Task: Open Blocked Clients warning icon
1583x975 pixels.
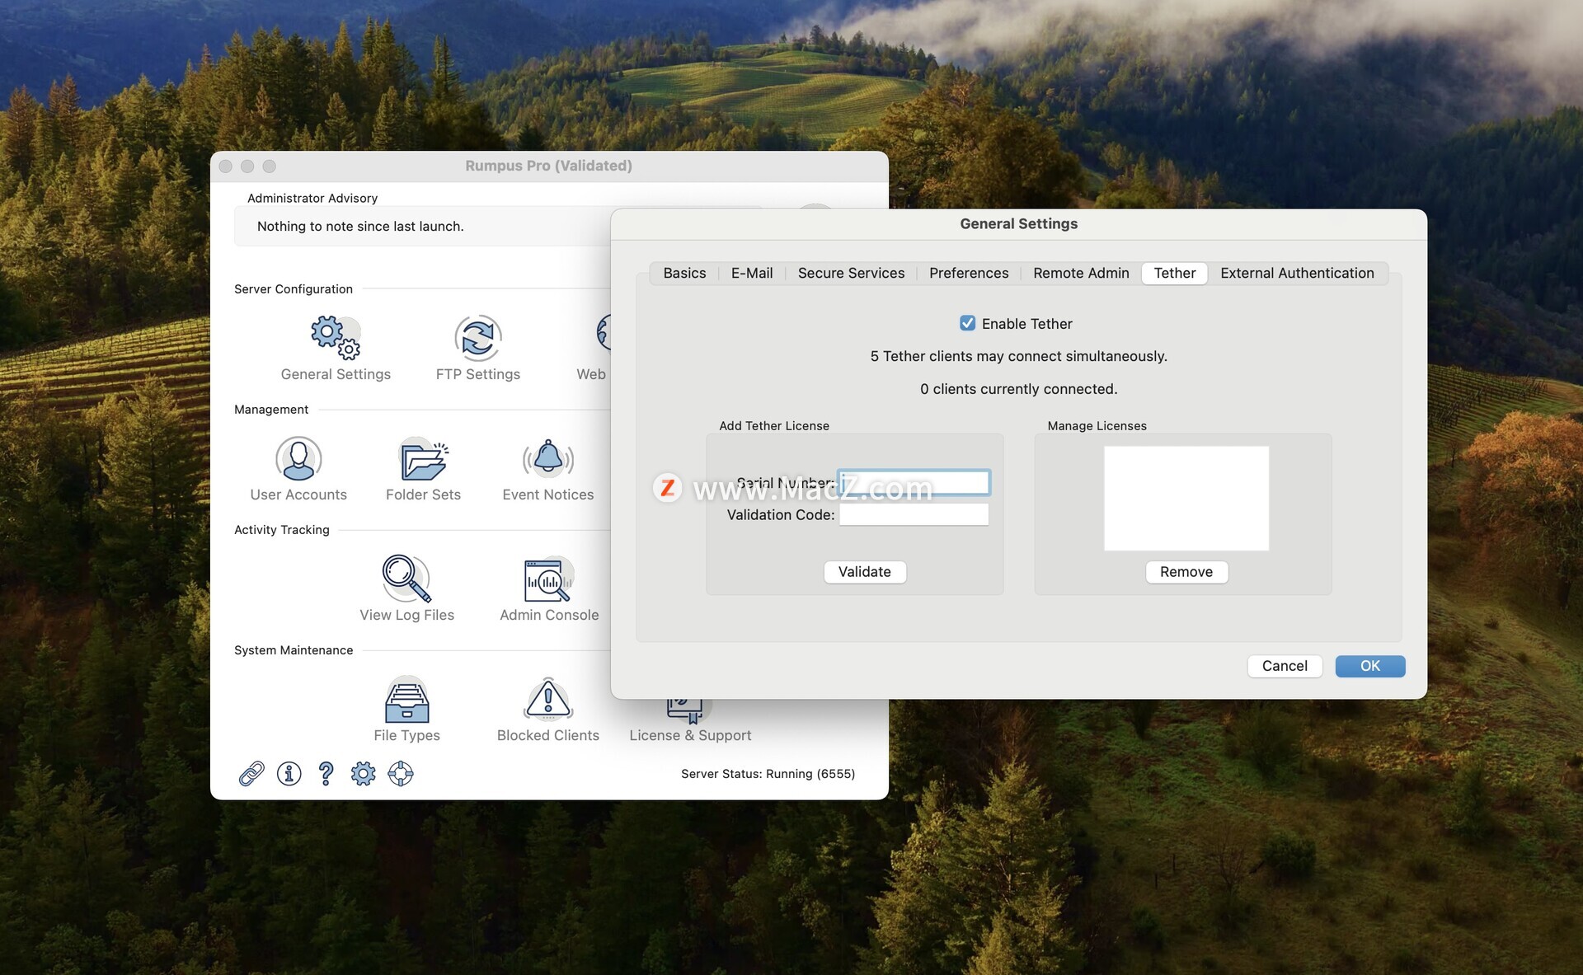Action: (x=548, y=700)
